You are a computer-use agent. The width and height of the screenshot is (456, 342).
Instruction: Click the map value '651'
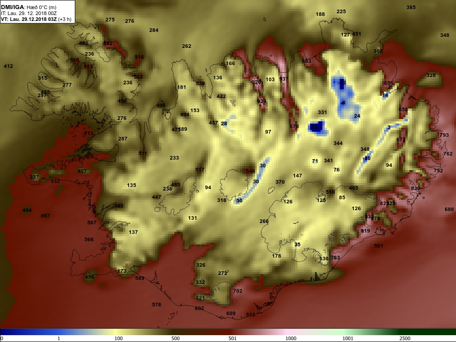coord(389,83)
